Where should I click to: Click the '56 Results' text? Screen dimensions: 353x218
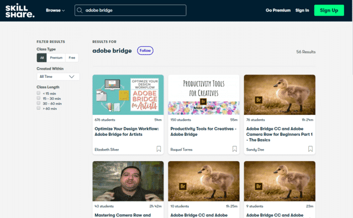(x=305, y=52)
